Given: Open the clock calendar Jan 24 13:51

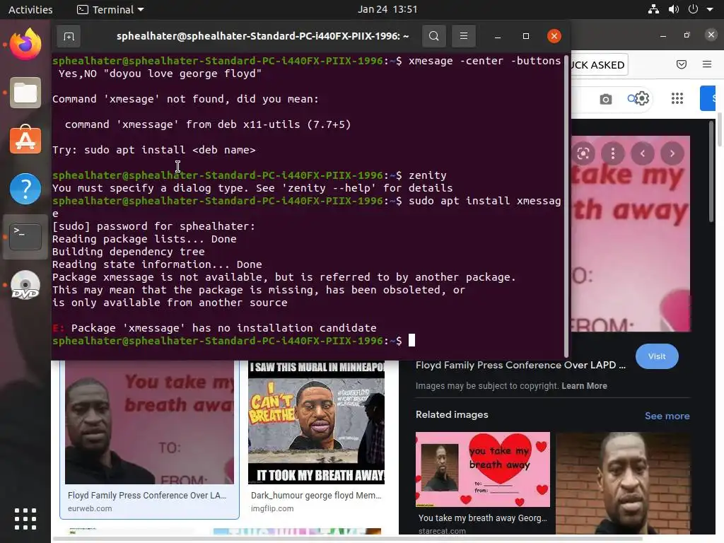Looking at the screenshot, I should coord(387,9).
